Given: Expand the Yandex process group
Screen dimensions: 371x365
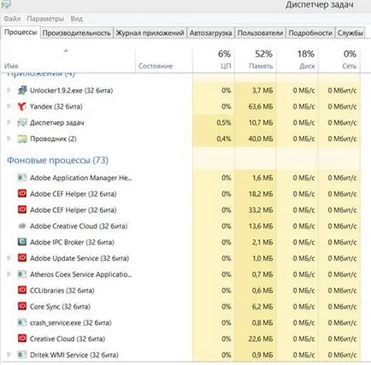Looking at the screenshot, I should (x=9, y=106).
